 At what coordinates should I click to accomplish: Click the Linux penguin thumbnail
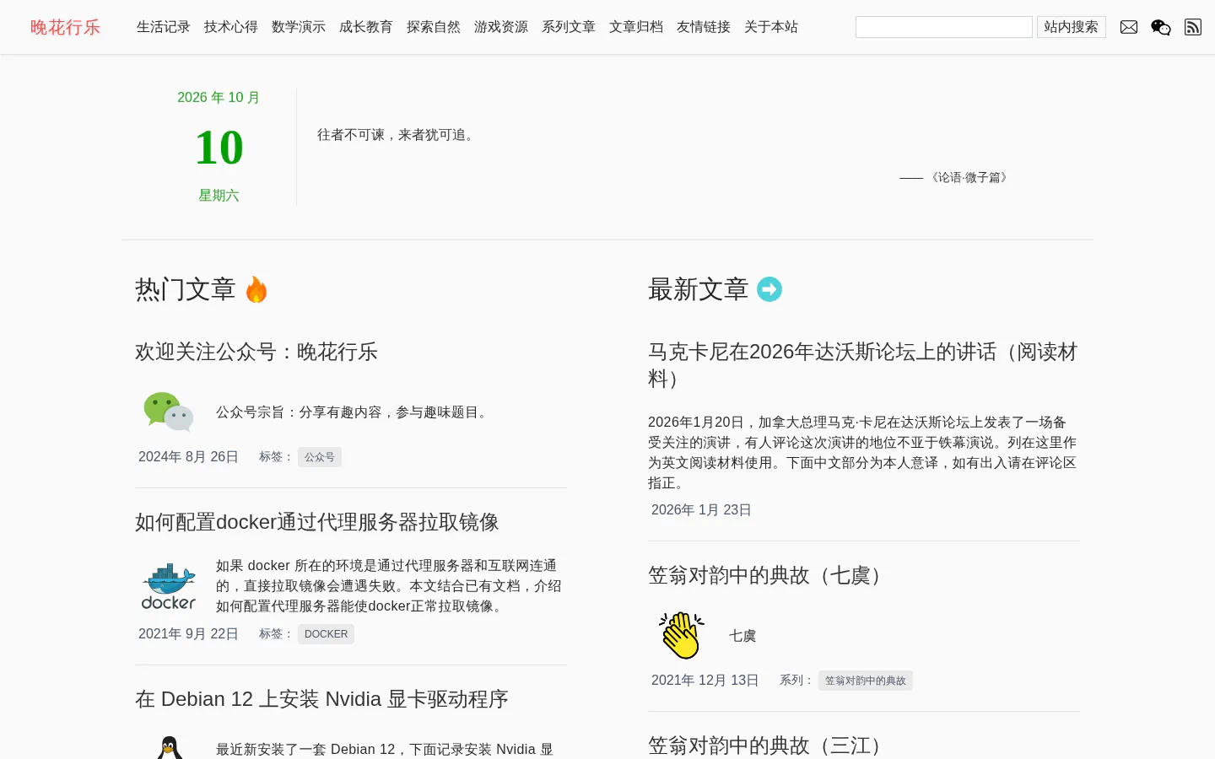(x=169, y=748)
